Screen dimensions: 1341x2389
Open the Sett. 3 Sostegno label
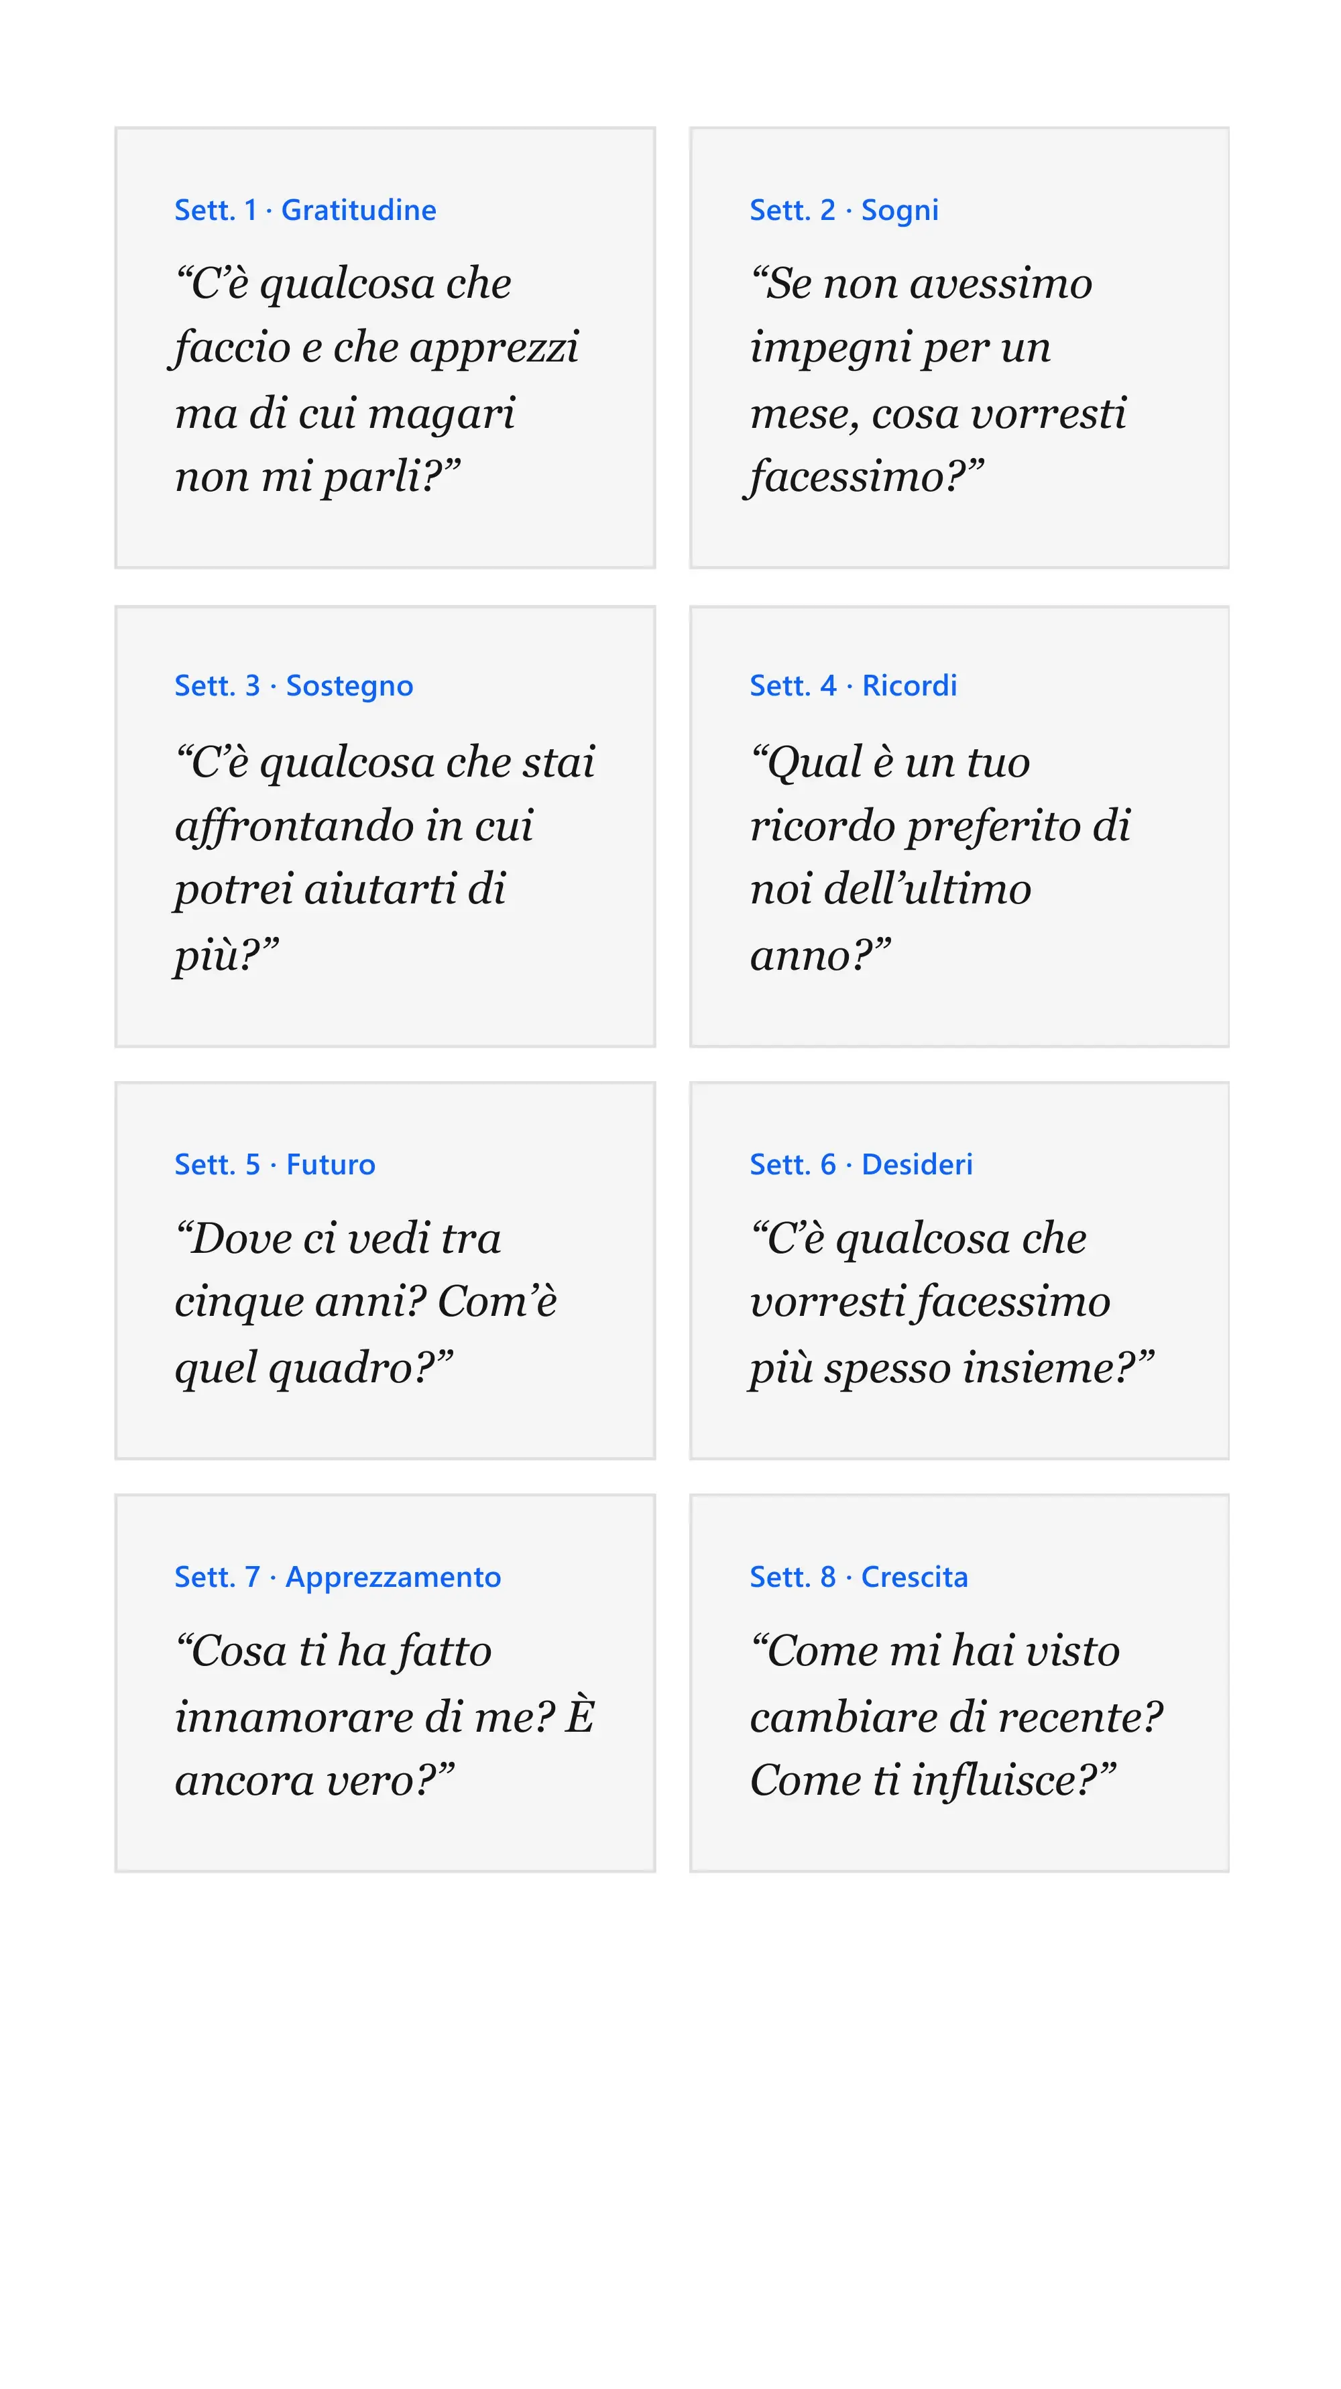coord(294,686)
